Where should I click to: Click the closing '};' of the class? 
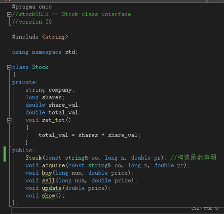15,203
